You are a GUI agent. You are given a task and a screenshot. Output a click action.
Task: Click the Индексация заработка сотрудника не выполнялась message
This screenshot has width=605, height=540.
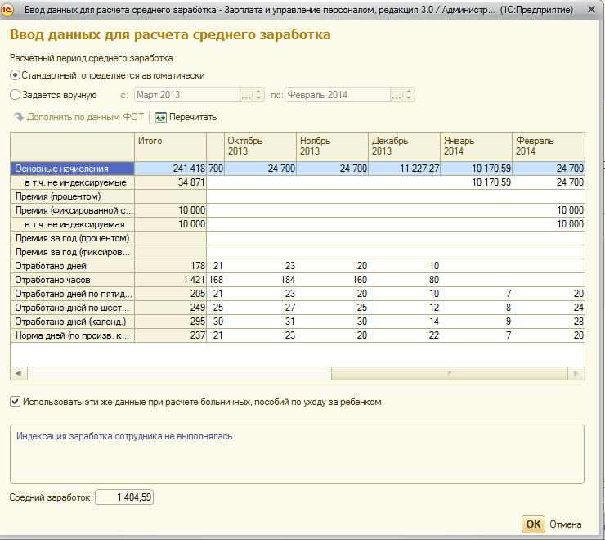pos(124,436)
